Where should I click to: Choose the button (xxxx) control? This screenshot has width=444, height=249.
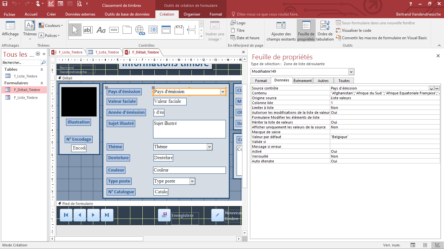point(114,30)
